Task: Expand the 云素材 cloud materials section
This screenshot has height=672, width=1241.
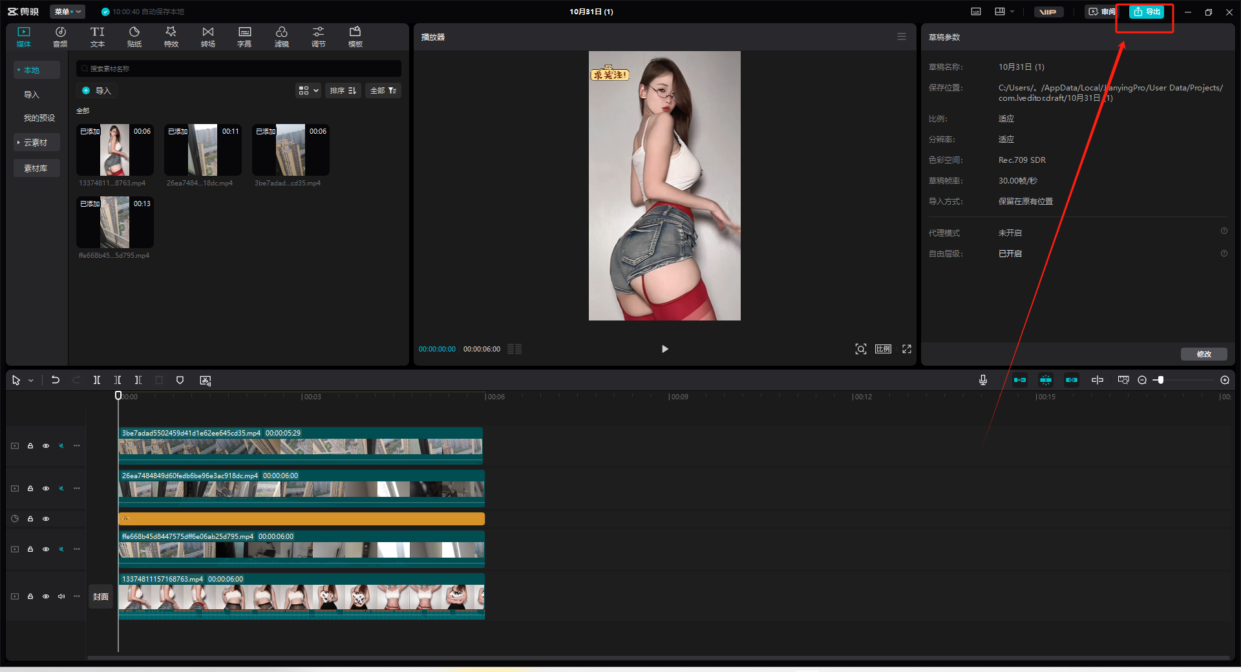Action: (37, 142)
